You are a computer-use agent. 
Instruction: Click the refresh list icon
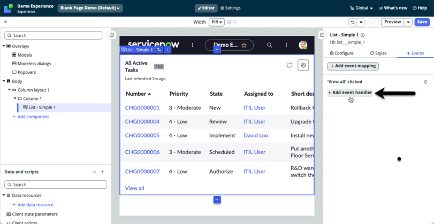point(290,65)
